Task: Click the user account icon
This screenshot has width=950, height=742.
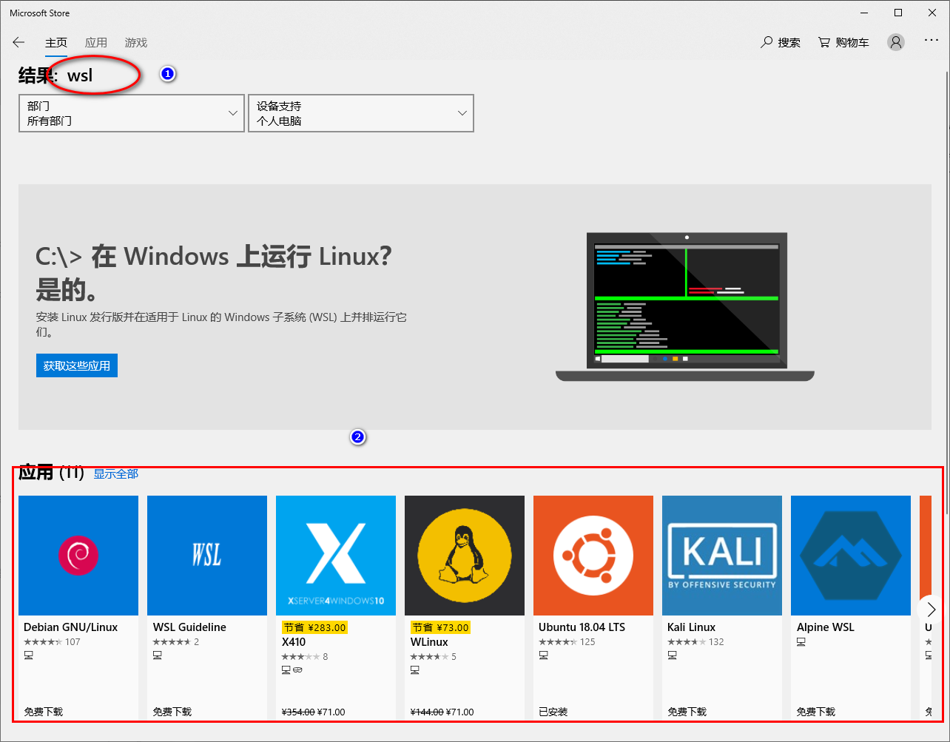Action: coord(895,42)
